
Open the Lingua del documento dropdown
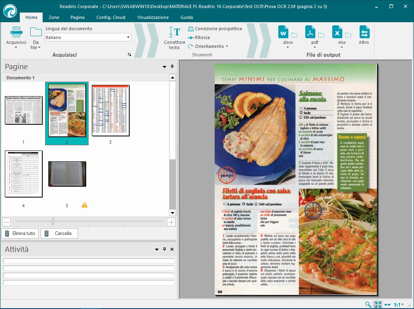click(x=128, y=37)
